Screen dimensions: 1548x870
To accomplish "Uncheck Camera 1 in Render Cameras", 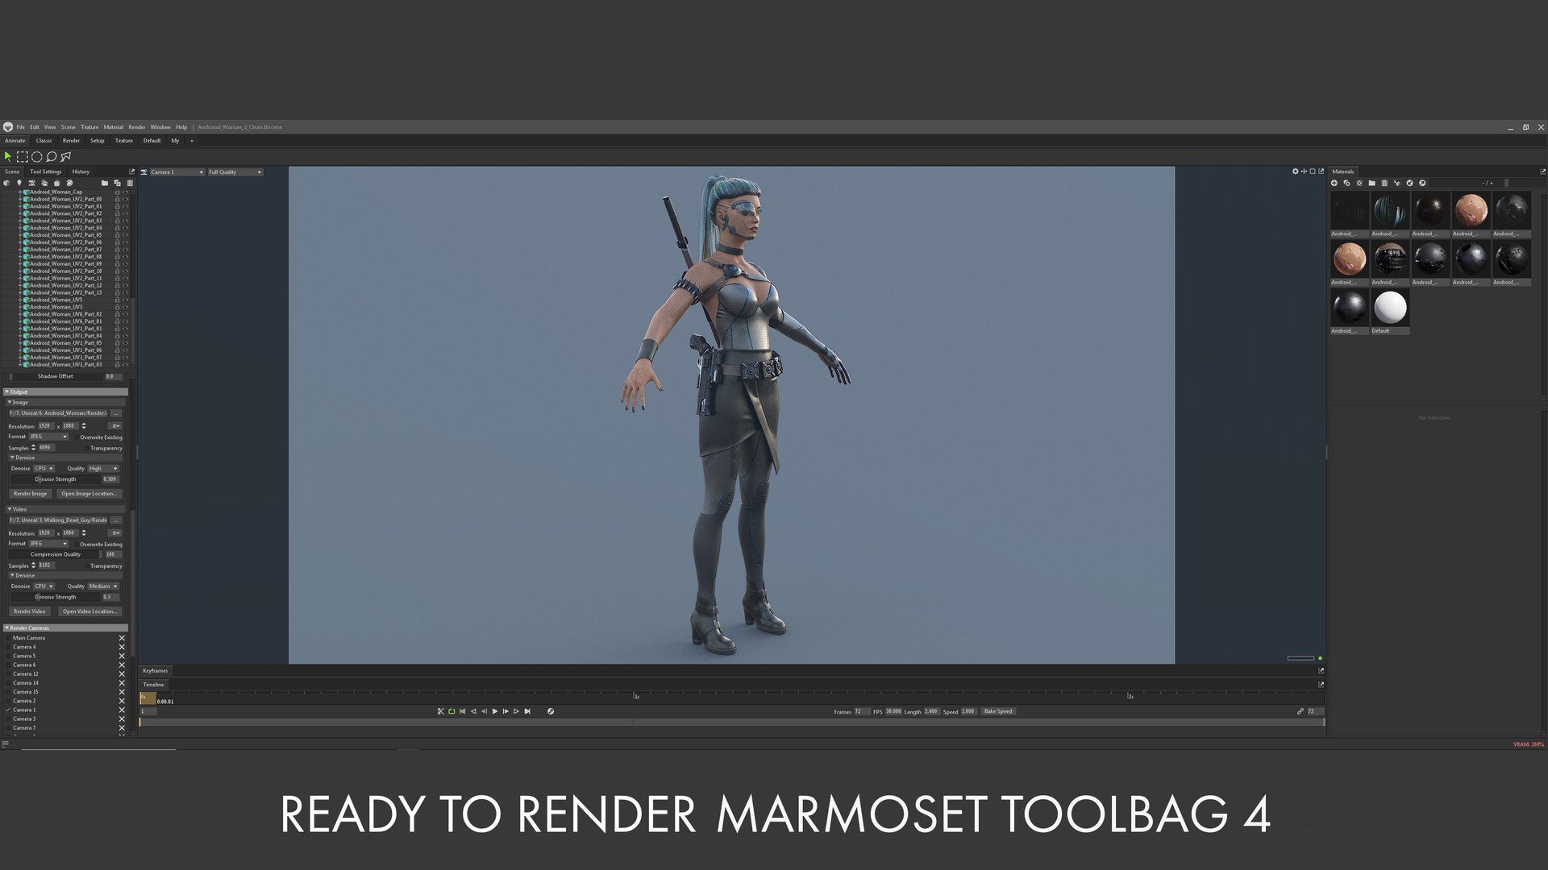I will click(x=8, y=710).
